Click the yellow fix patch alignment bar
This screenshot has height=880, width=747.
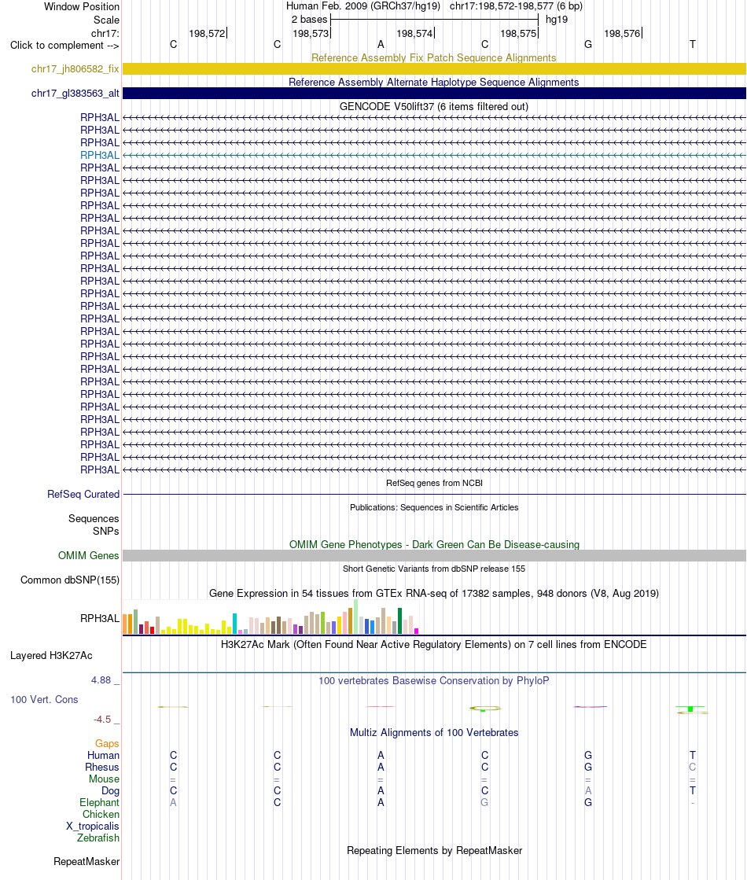pos(434,68)
